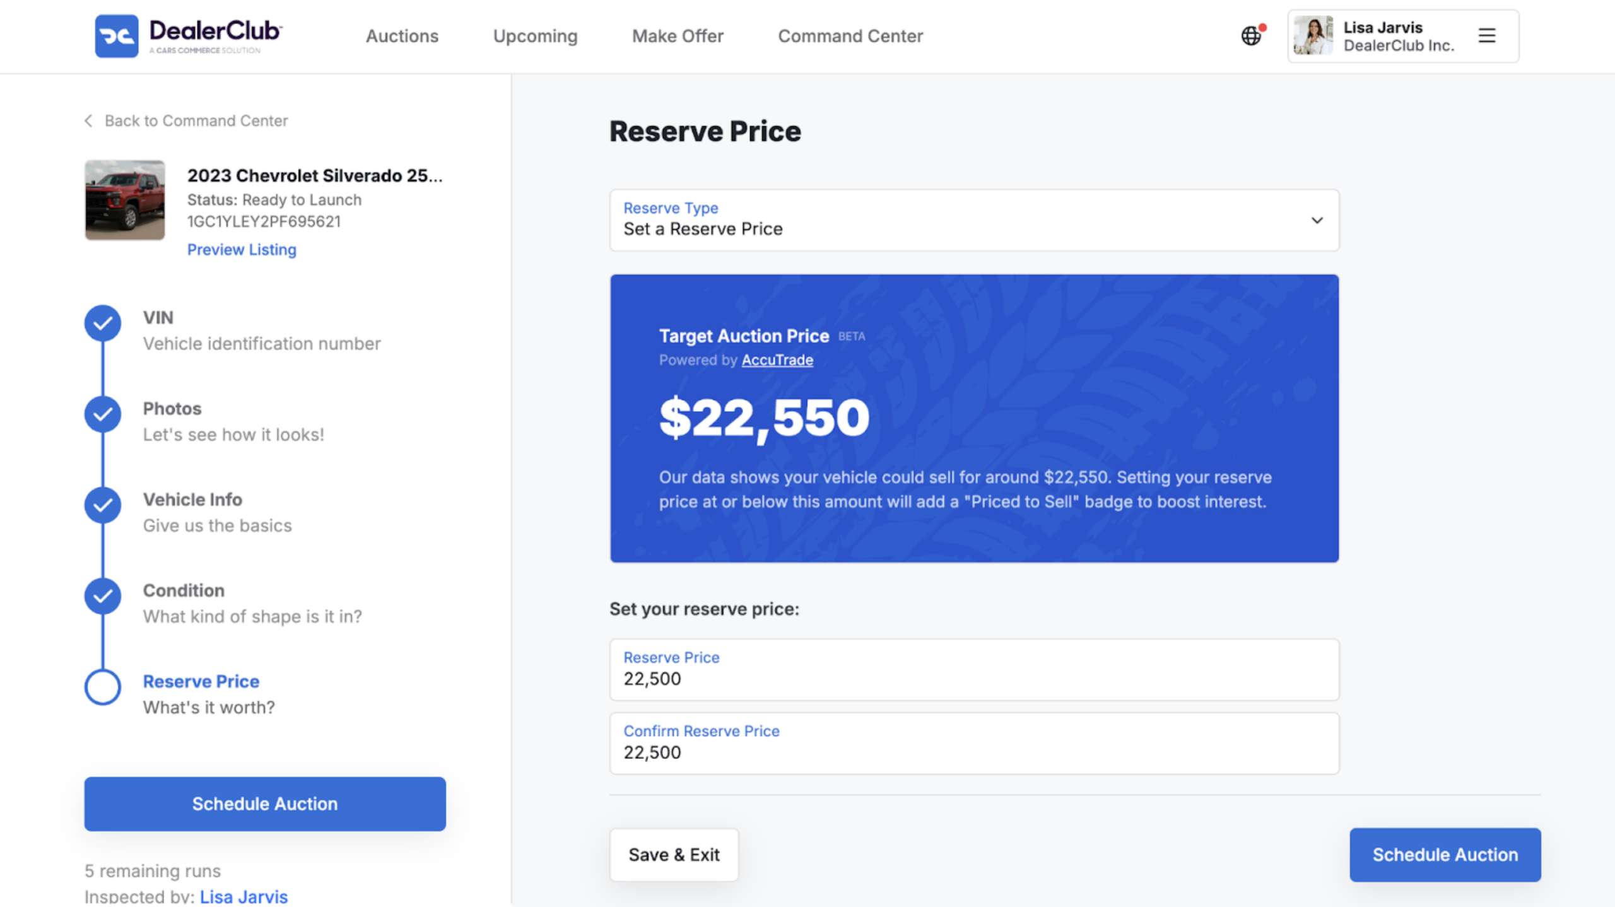Select the empty Reserve Price step circle
1615x907 pixels.
pos(103,687)
